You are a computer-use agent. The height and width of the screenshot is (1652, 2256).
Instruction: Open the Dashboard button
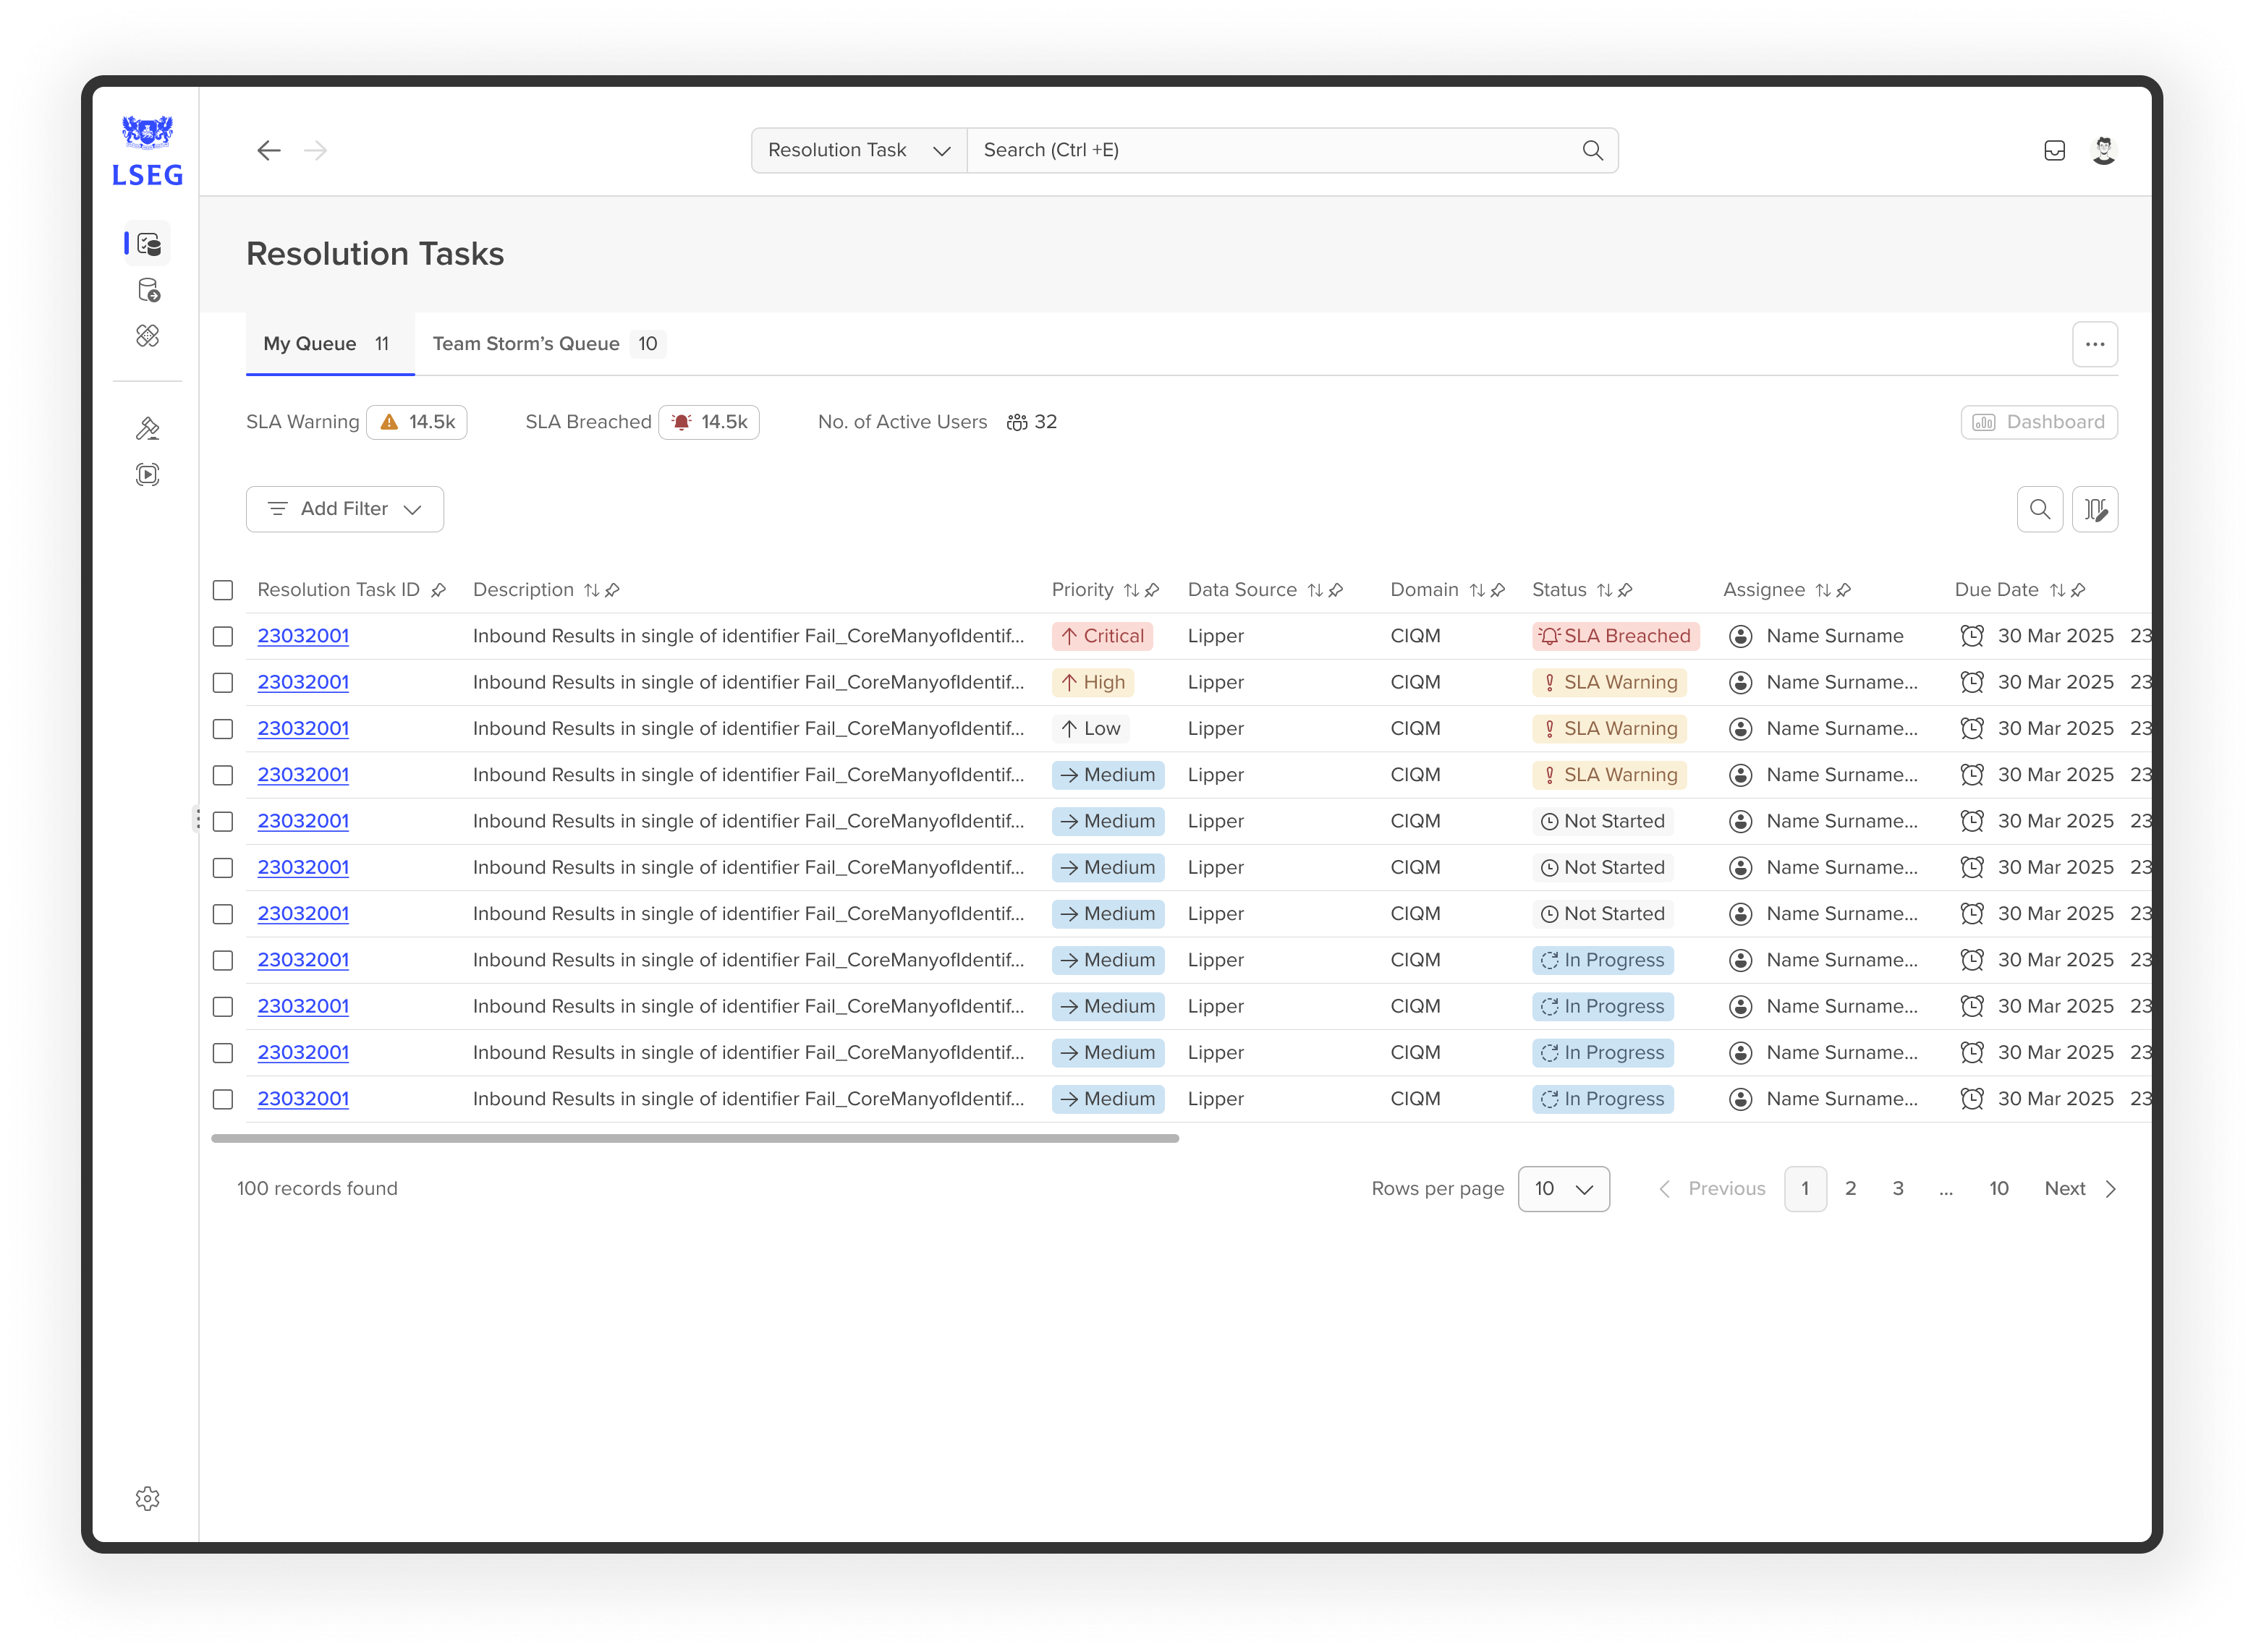tap(2039, 421)
